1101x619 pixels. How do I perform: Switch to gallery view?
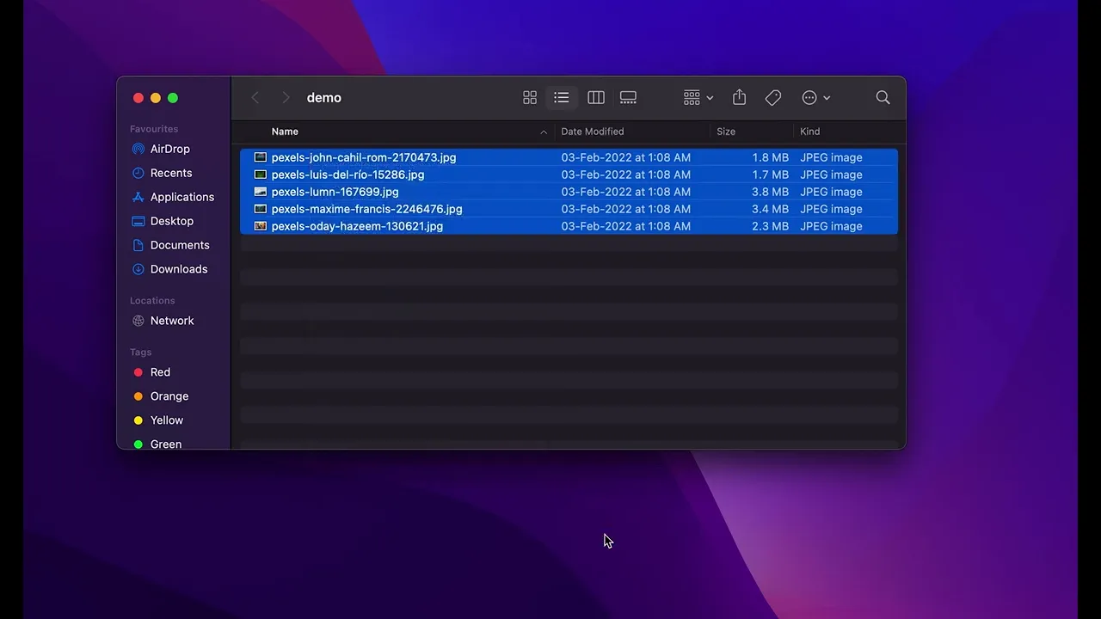[x=629, y=98]
